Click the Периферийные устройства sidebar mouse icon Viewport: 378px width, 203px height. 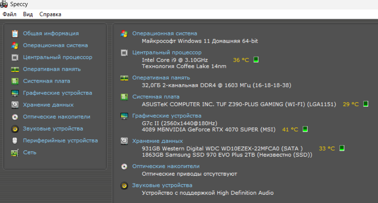15,141
